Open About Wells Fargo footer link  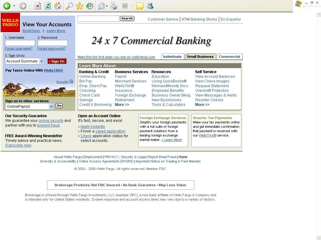coord(68,157)
